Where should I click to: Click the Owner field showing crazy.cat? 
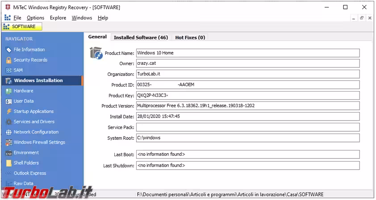tap(248, 63)
